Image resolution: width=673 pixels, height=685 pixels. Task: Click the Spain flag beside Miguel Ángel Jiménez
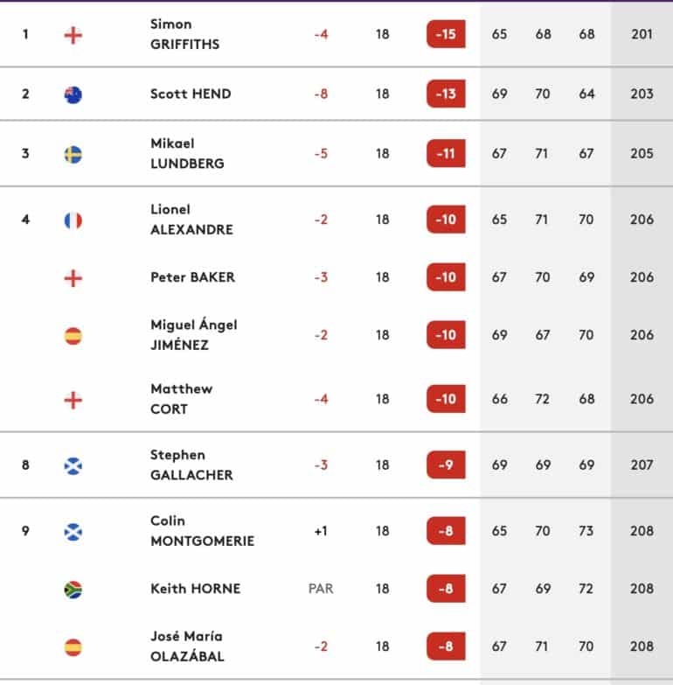pos(73,336)
